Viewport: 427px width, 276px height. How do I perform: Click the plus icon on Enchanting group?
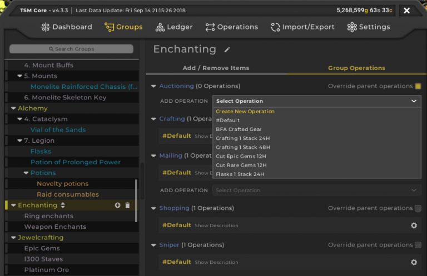[x=117, y=205]
